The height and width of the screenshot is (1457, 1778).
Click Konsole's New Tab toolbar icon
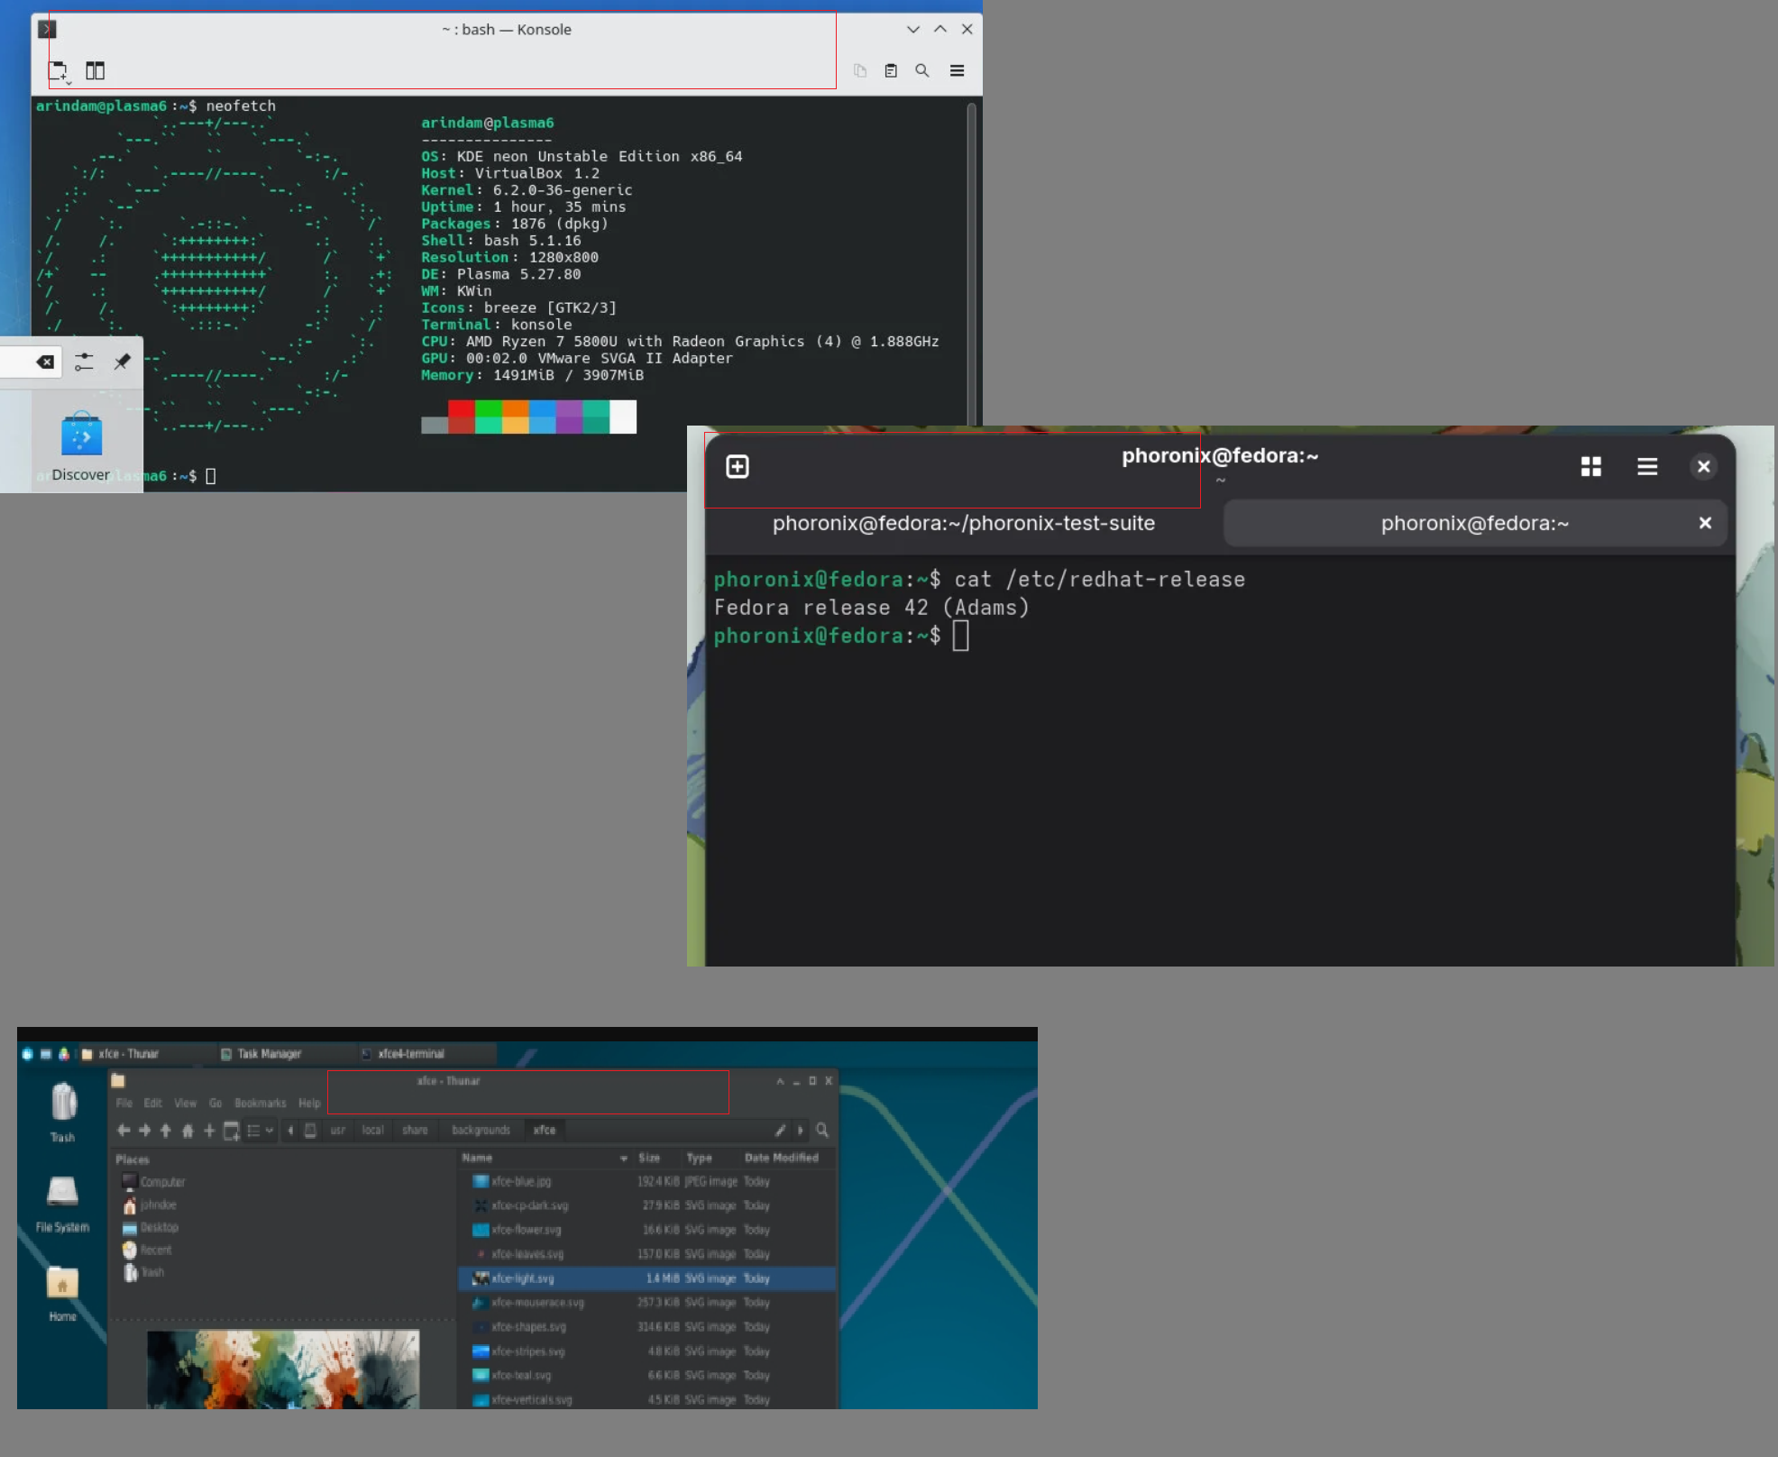click(59, 70)
